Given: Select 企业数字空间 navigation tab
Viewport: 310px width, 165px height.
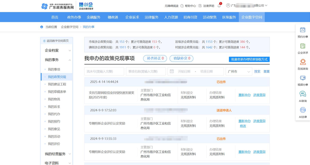Looking at the screenshot, I should [x=252, y=17].
